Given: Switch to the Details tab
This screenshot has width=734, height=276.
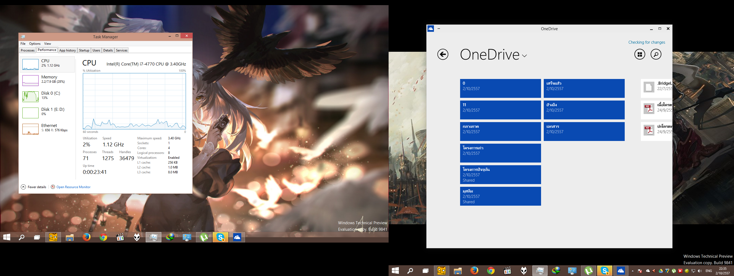Looking at the screenshot, I should (108, 50).
